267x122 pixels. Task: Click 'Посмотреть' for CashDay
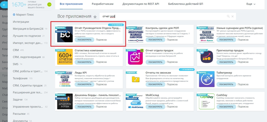coord(226,107)
